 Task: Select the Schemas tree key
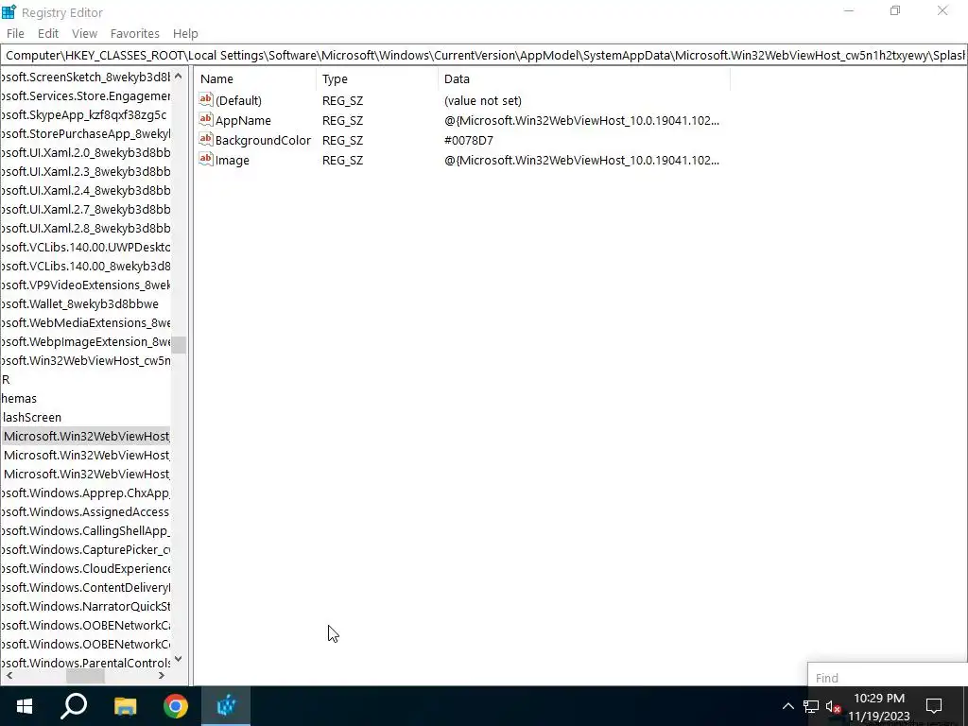coord(19,398)
